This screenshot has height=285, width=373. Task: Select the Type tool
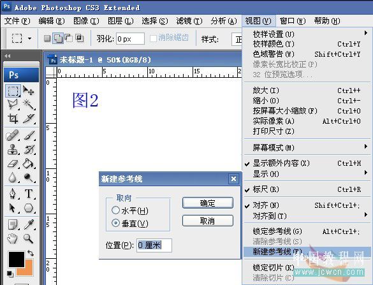pyautogui.click(x=29, y=194)
